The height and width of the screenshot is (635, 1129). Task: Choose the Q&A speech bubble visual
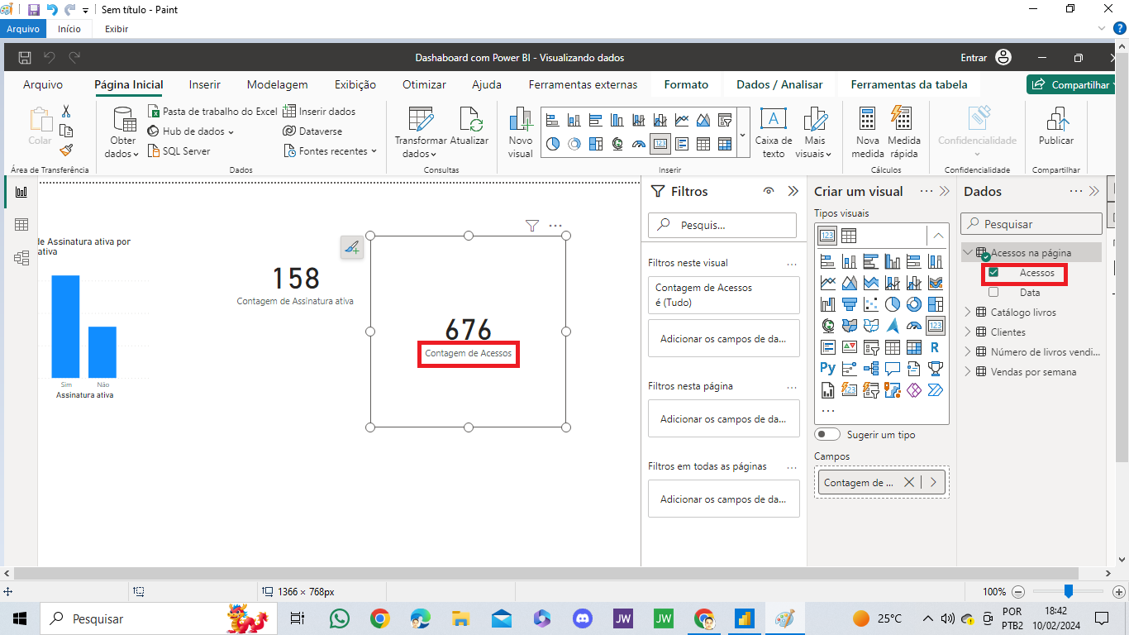(893, 369)
